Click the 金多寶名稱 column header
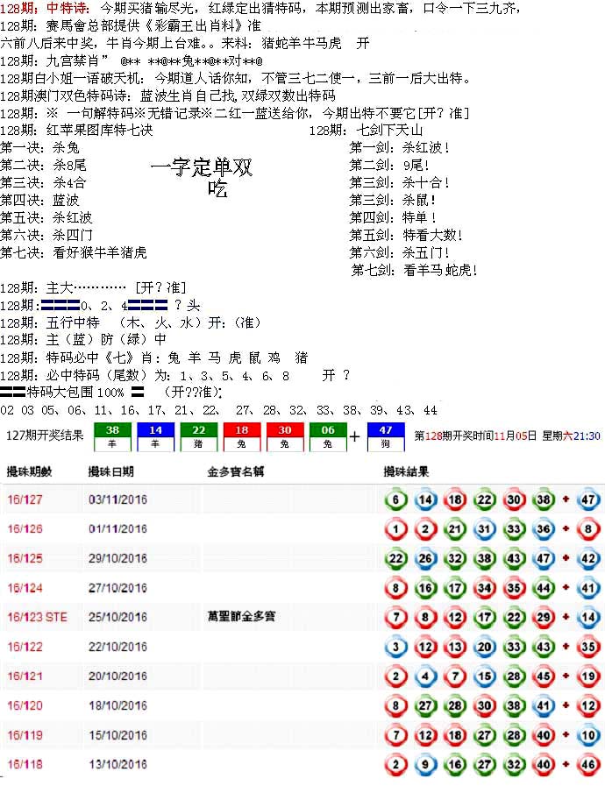Viewport: 605px width, 786px height. coord(236,471)
